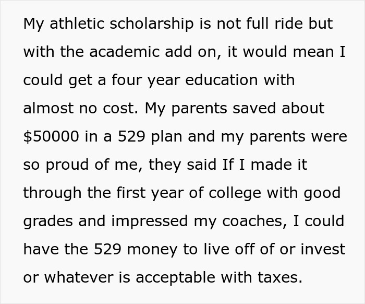The image size is (365, 304).
Task: Click the word "proud"
Action: 64,165
